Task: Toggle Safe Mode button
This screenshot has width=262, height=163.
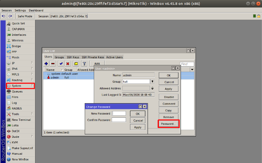Action: [25, 16]
